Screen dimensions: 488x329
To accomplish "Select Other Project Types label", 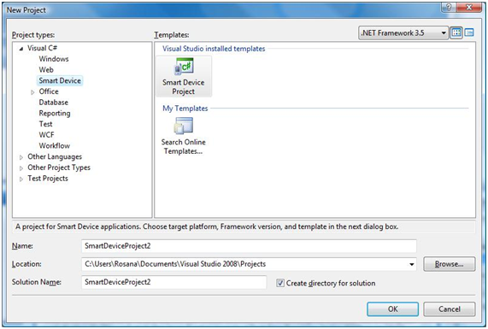I will tap(59, 167).
